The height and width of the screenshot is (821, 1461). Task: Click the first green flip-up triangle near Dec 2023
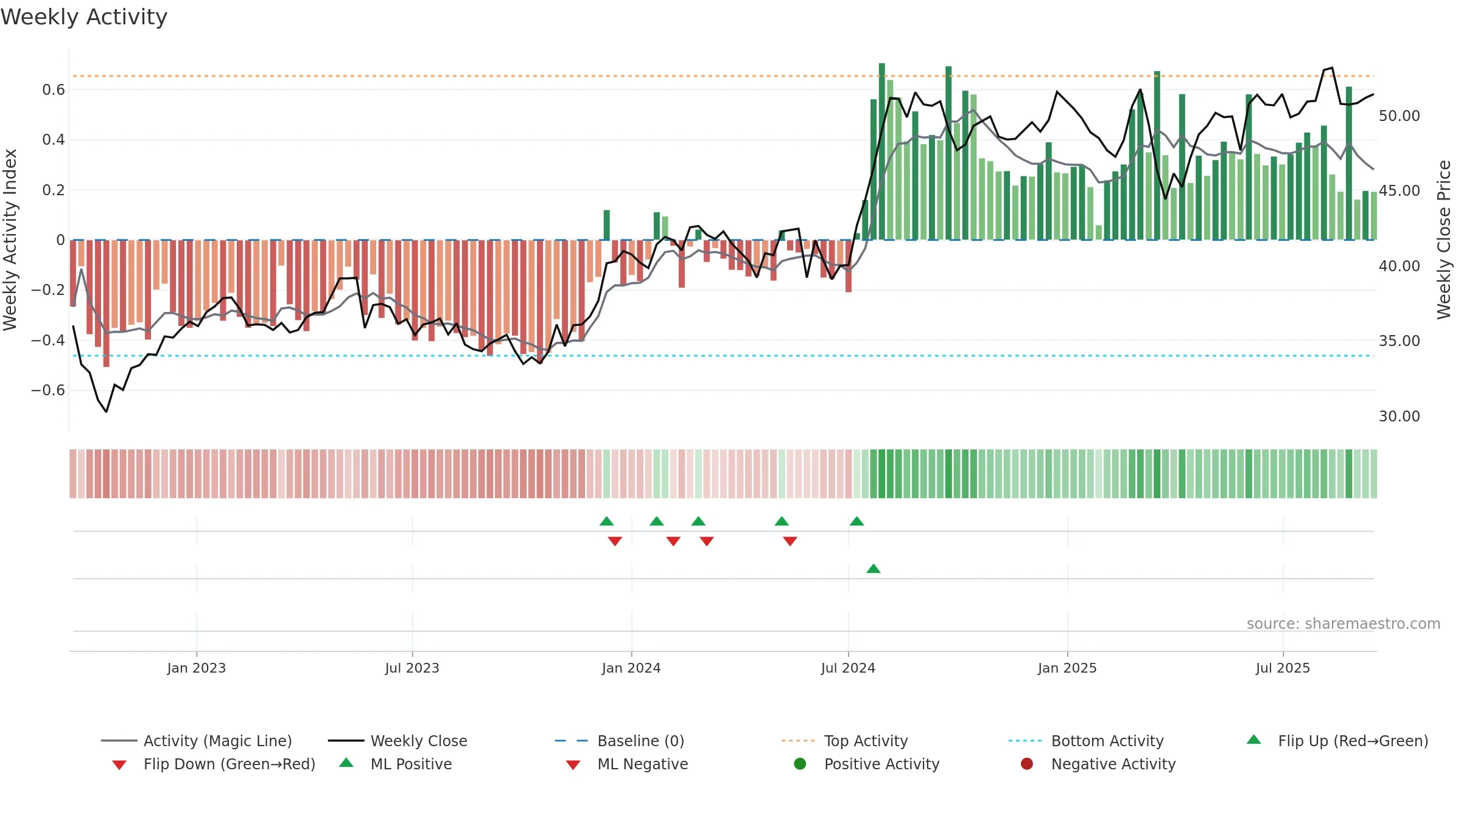[606, 521]
